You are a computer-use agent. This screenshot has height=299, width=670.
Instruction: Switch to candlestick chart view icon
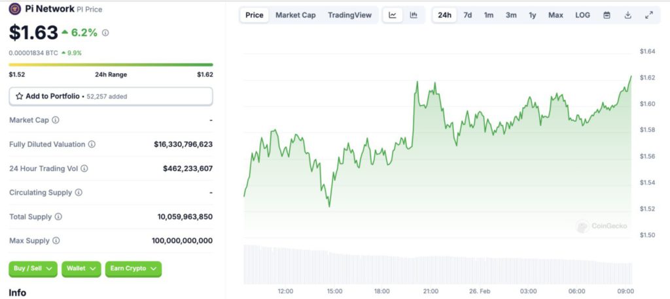click(414, 15)
